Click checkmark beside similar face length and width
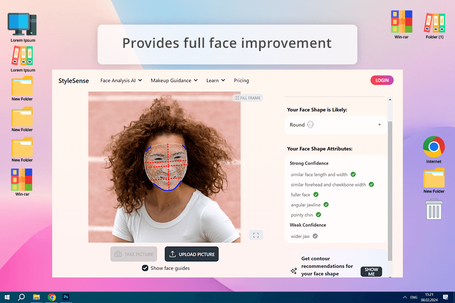 (353, 174)
